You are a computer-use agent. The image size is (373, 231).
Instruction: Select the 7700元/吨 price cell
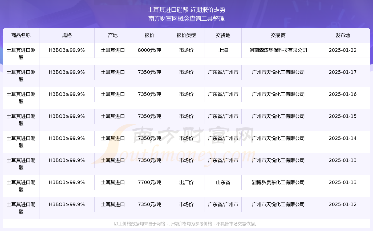click(x=149, y=182)
